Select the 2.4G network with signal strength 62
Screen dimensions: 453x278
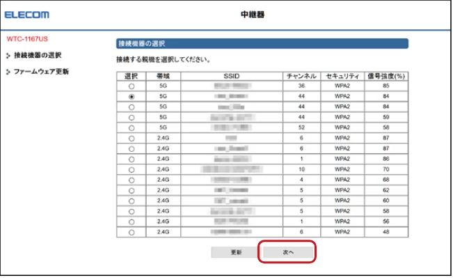(x=132, y=191)
